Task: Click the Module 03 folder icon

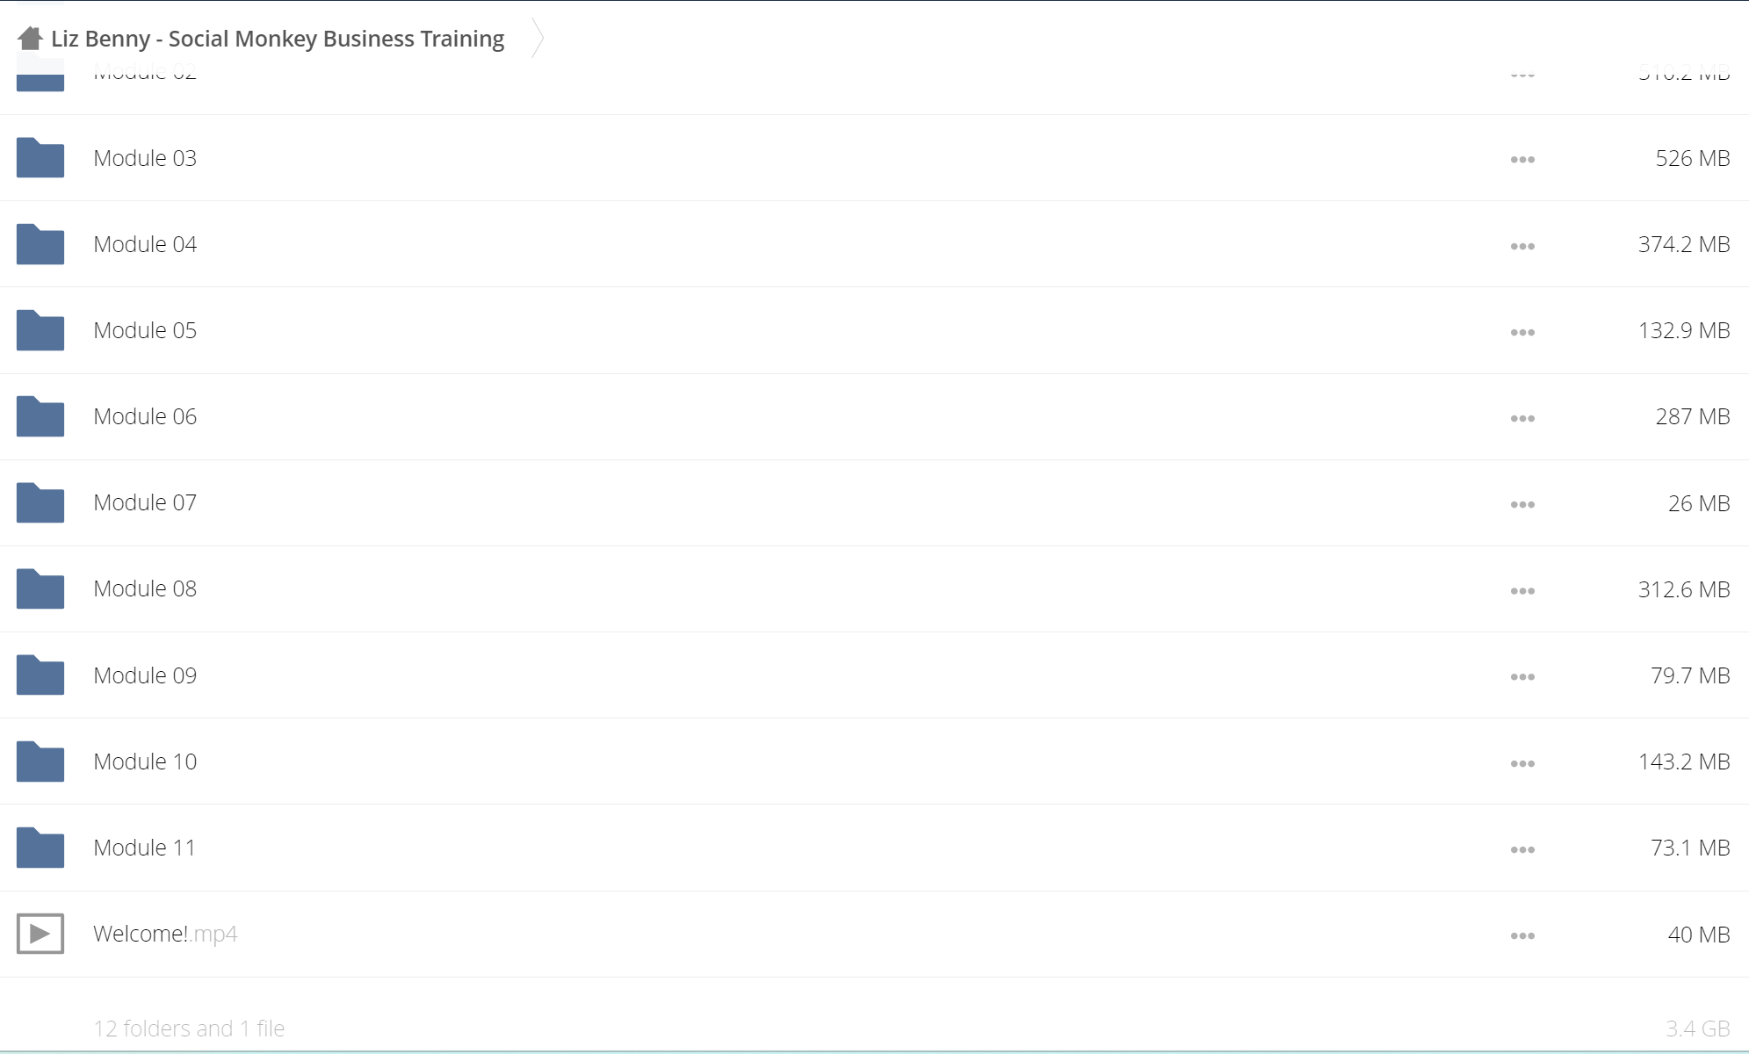Action: (40, 157)
